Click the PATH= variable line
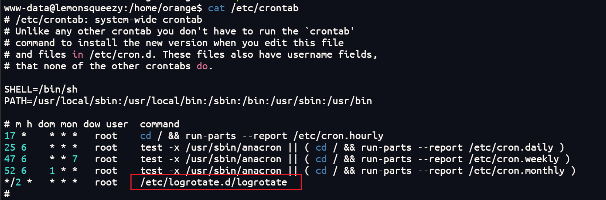Screen dimensions: 606x200 [188, 101]
